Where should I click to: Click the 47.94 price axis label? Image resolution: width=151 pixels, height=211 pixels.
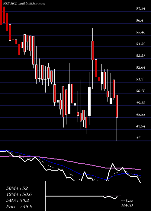[x=140, y=126]
